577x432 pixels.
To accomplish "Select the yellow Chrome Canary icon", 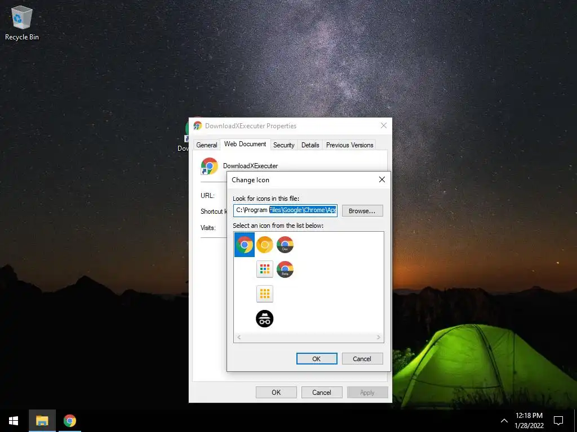I will tap(265, 245).
